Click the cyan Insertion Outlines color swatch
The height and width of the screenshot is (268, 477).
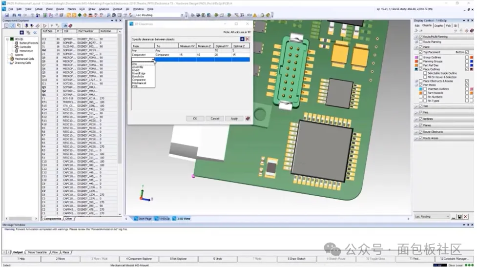click(x=421, y=89)
